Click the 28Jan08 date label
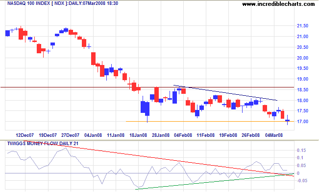 point(161,135)
